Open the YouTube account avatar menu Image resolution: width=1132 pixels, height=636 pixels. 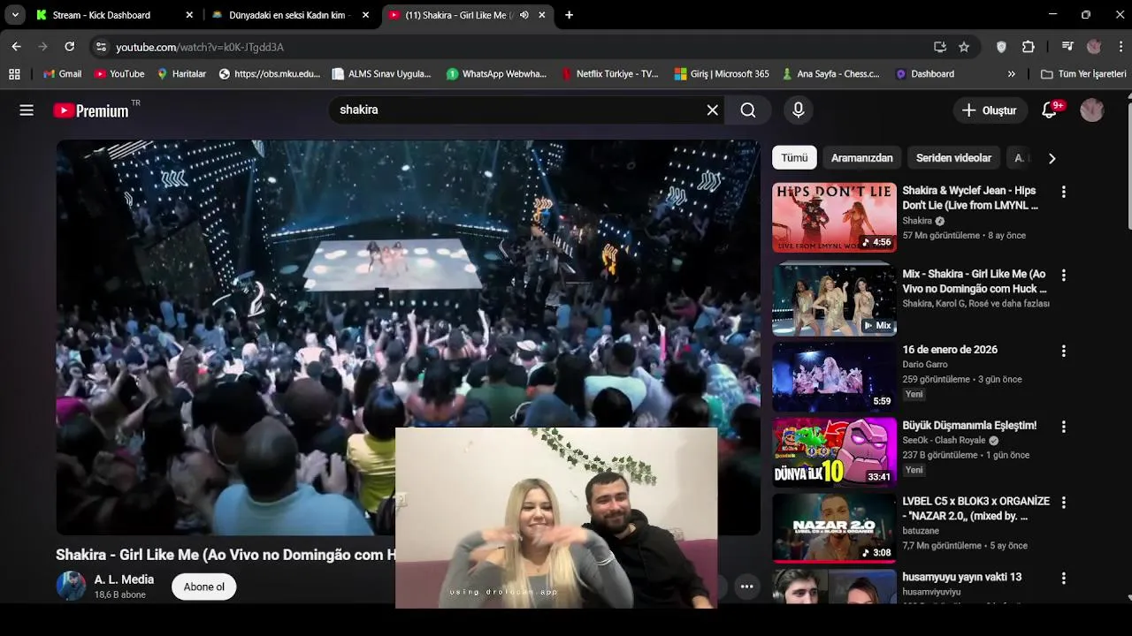[x=1092, y=110]
